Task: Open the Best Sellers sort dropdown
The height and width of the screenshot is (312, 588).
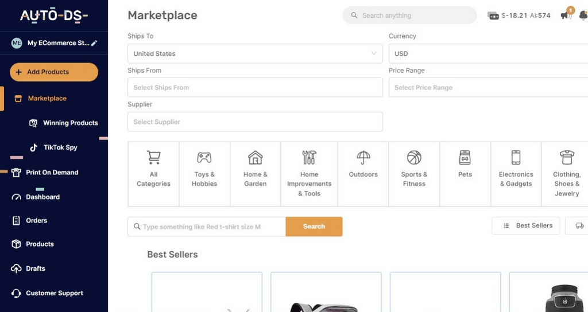Action: pyautogui.click(x=526, y=225)
